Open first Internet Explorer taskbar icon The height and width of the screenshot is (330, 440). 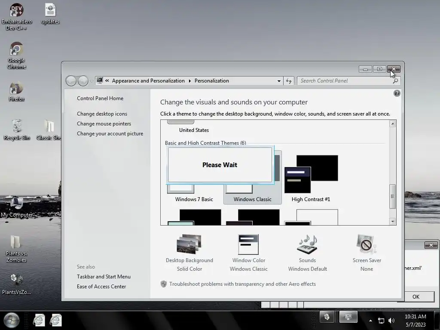click(39, 320)
